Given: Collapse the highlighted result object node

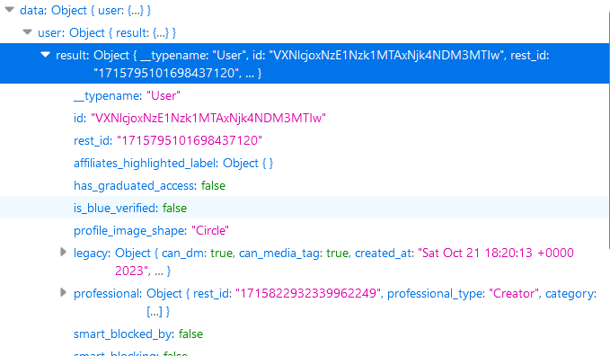Looking at the screenshot, I should point(46,55).
